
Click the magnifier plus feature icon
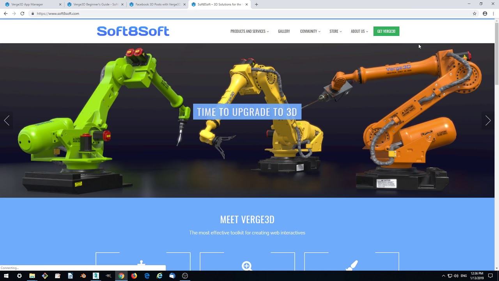pyautogui.click(x=247, y=266)
